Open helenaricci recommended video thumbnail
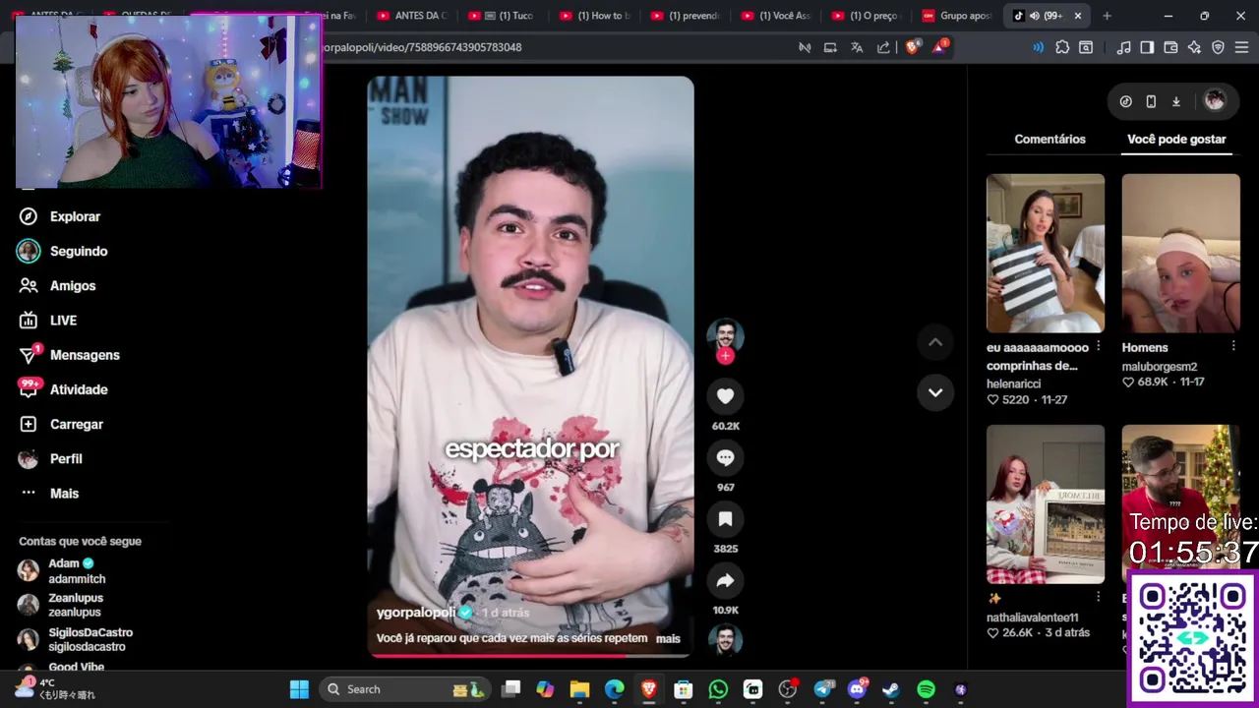The width and height of the screenshot is (1259, 708). tap(1046, 254)
